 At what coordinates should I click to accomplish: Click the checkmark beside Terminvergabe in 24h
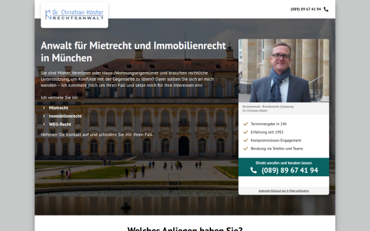(245, 124)
